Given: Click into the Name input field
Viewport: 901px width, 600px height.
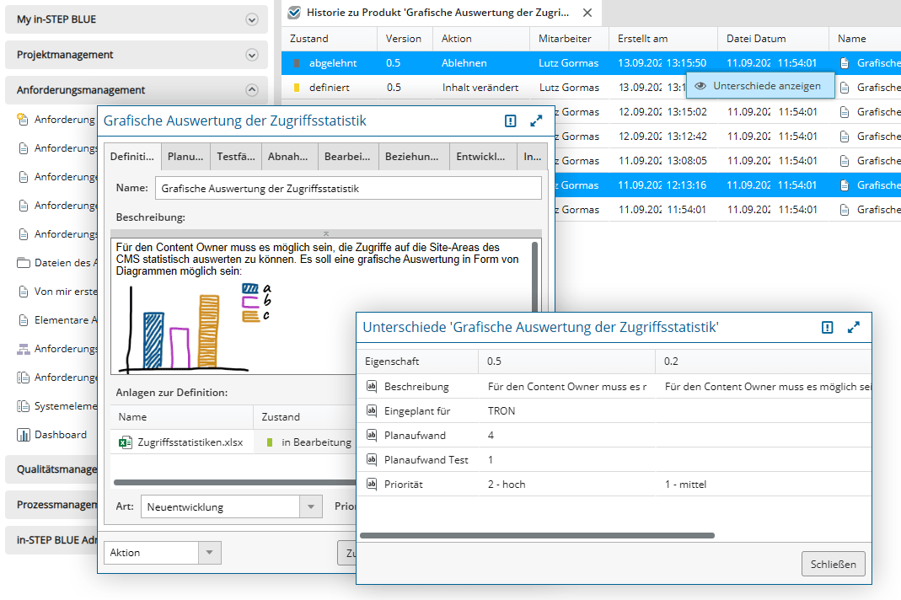Looking at the screenshot, I should [348, 189].
